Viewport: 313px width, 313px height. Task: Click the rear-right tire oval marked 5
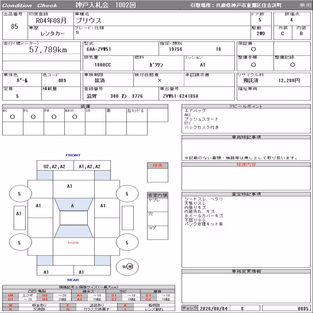click(127, 242)
